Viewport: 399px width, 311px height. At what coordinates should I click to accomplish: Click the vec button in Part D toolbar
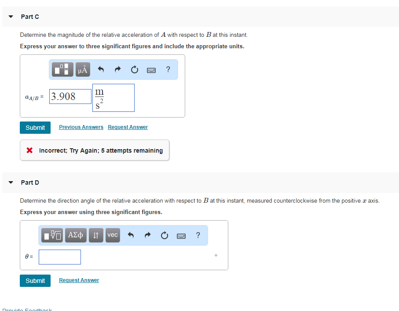point(113,235)
